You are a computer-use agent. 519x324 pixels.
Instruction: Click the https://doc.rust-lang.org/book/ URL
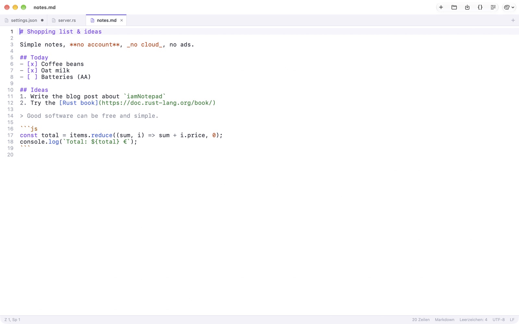(x=157, y=103)
